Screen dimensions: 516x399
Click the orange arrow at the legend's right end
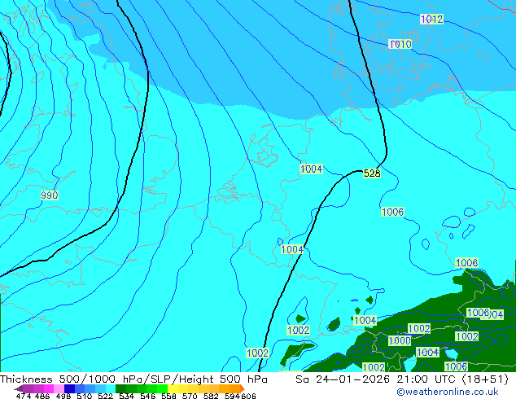click(x=243, y=388)
